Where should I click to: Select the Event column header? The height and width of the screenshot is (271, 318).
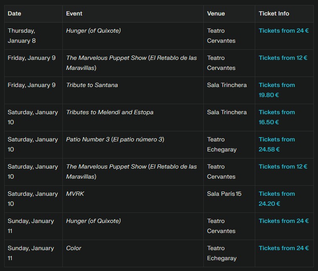(74, 13)
